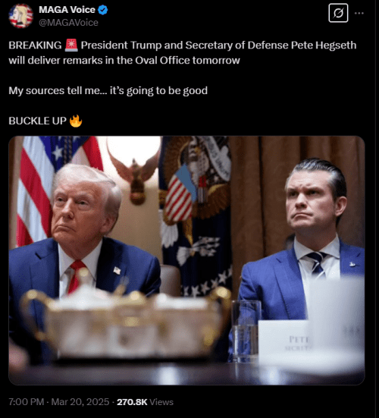The height and width of the screenshot is (418, 379).
Task: Click the red siren emoji after BREAKING
Action: (x=71, y=45)
